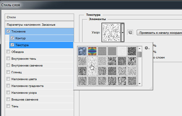This screenshot has width=182, height=116.
Task: Click the pattern list scroll up arrow
Action: [x=140, y=49]
